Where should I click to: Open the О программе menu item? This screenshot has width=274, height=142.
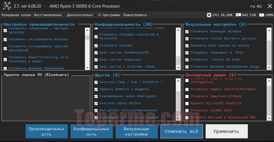109,15
